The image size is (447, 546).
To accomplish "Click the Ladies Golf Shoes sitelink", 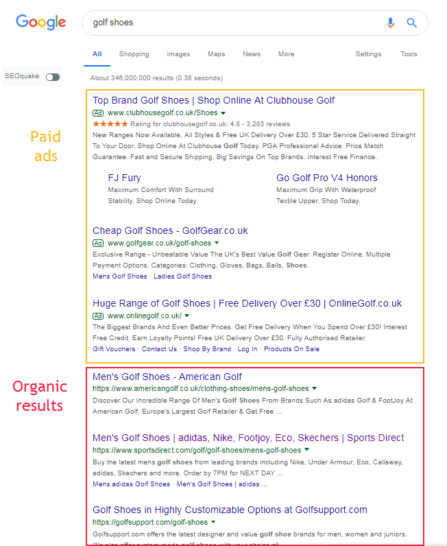I will coord(183,276).
